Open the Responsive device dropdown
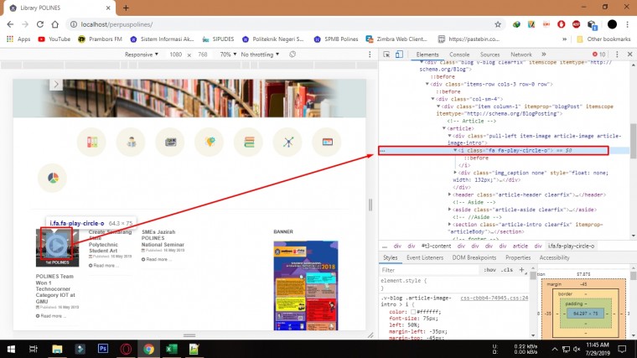This screenshot has width=637, height=358. (142, 54)
